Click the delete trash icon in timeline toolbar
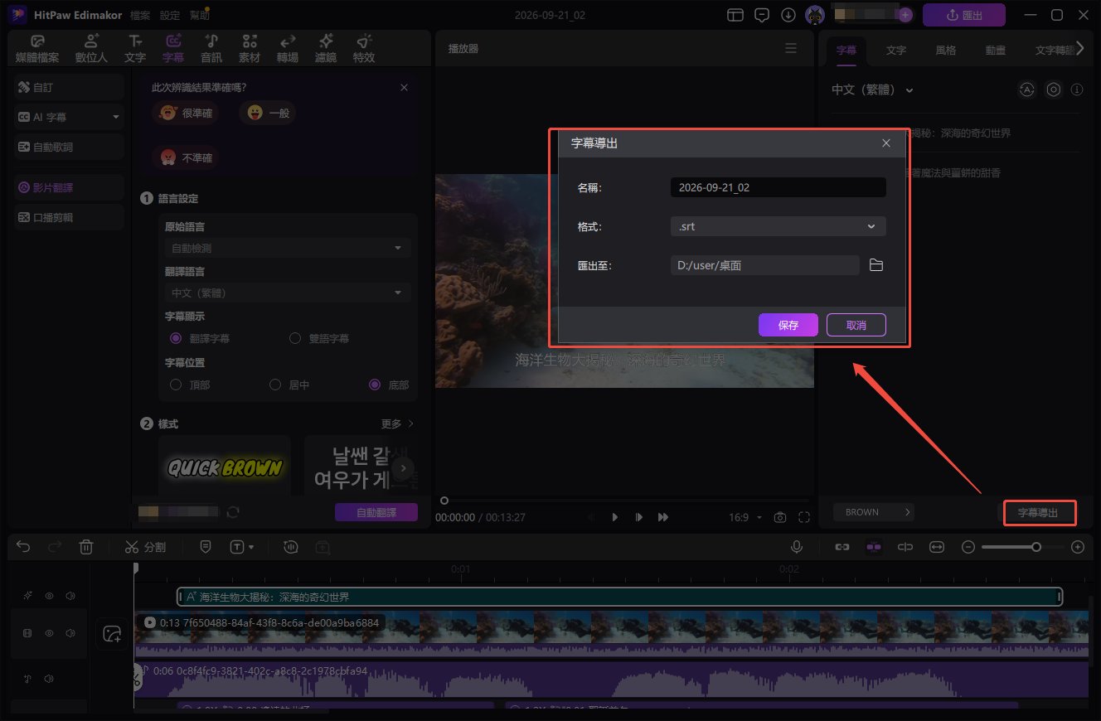Image resolution: width=1101 pixels, height=721 pixels. (86, 547)
